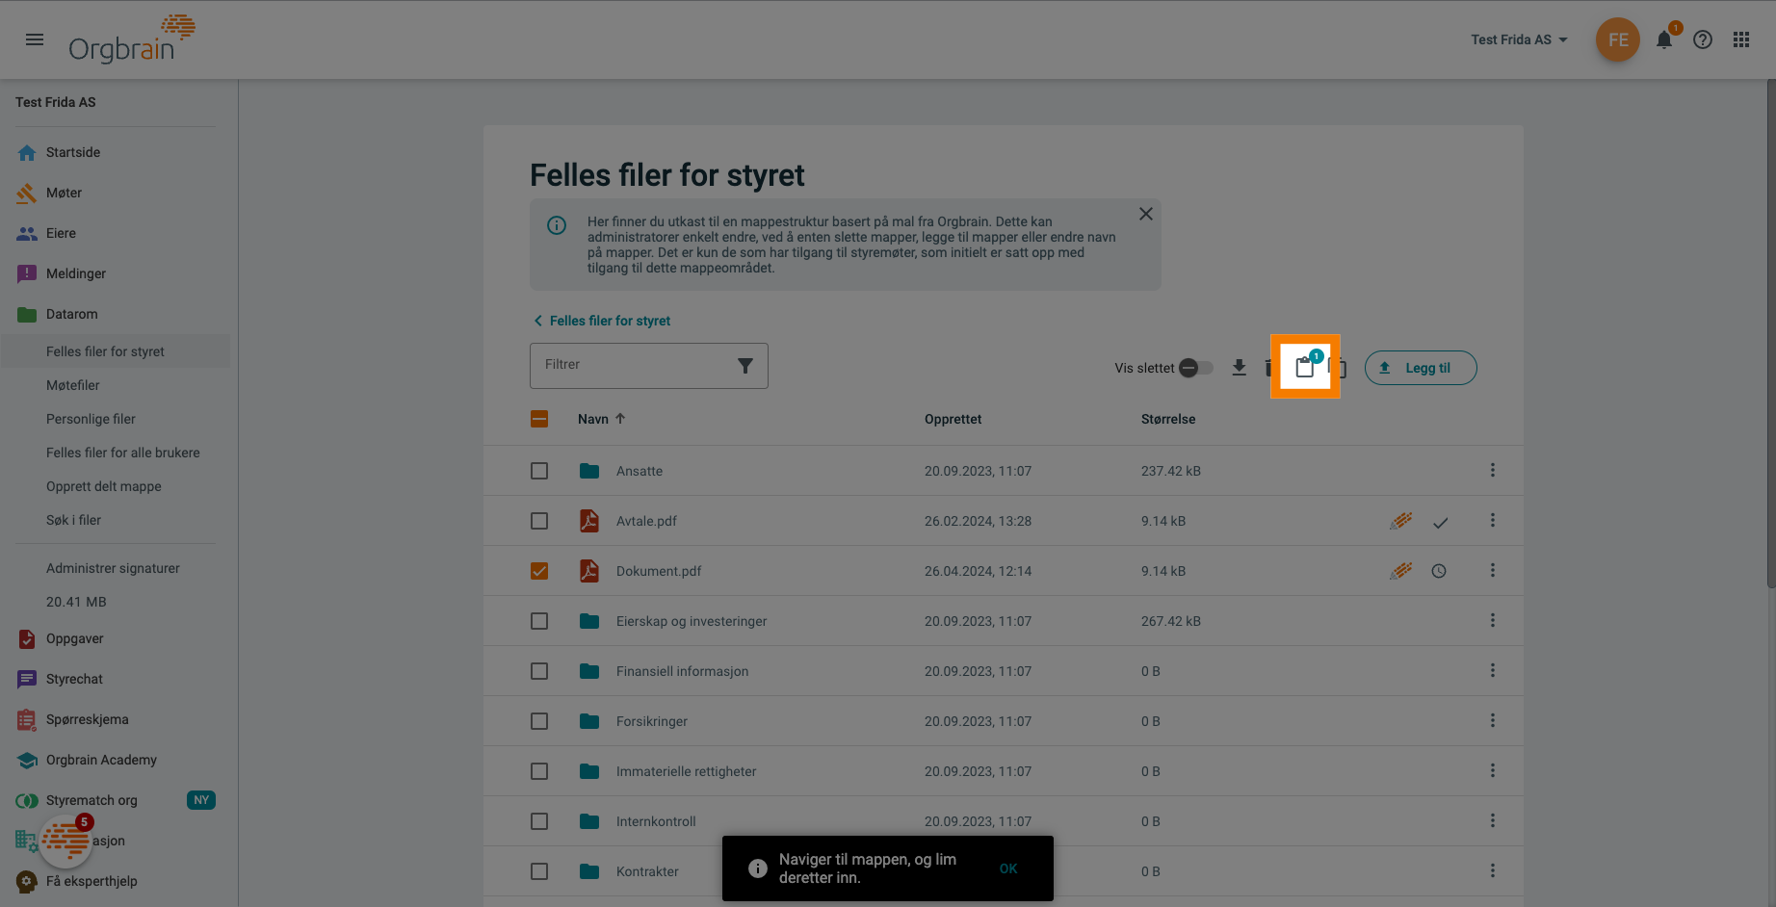1776x907 pixels.
Task: Click the Orgbrain logo
Action: click(132, 39)
